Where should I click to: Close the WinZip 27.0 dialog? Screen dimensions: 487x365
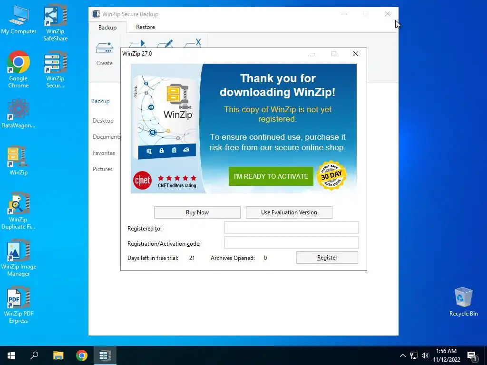pos(356,54)
